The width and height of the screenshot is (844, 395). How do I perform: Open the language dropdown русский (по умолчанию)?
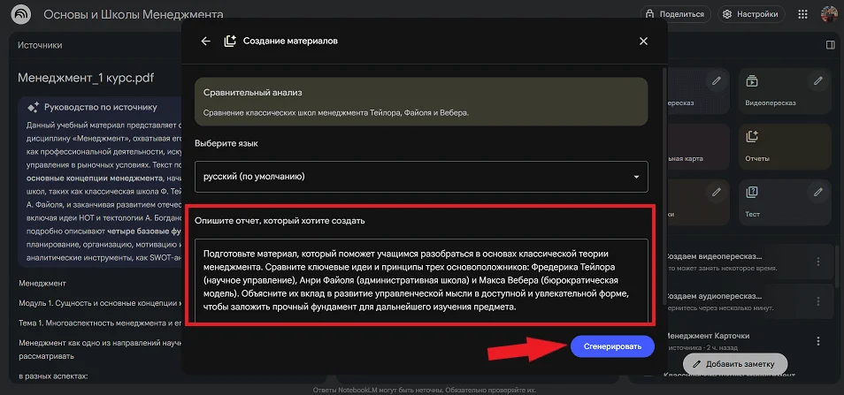[x=421, y=177]
